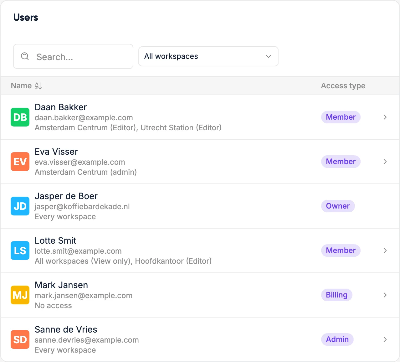
Task: Click Eva Visser's Member badge
Action: [x=341, y=162]
